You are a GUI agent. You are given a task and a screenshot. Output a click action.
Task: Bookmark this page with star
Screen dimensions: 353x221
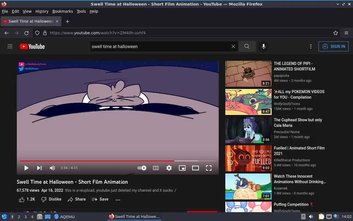pyautogui.click(x=336, y=33)
